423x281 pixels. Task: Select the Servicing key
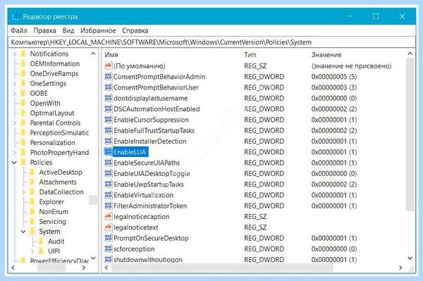click(x=52, y=222)
